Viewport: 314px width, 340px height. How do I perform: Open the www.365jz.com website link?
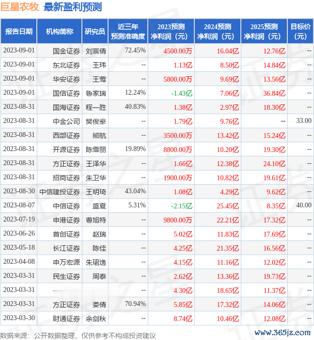[283, 333]
